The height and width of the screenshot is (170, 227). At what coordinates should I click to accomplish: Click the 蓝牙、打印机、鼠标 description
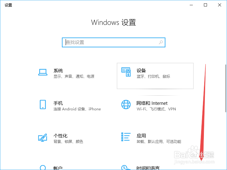pyautogui.click(x=153, y=77)
